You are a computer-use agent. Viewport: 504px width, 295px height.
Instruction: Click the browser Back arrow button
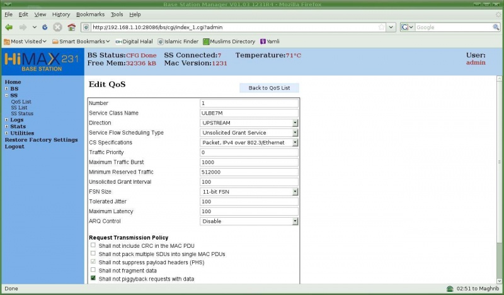coord(9,27)
